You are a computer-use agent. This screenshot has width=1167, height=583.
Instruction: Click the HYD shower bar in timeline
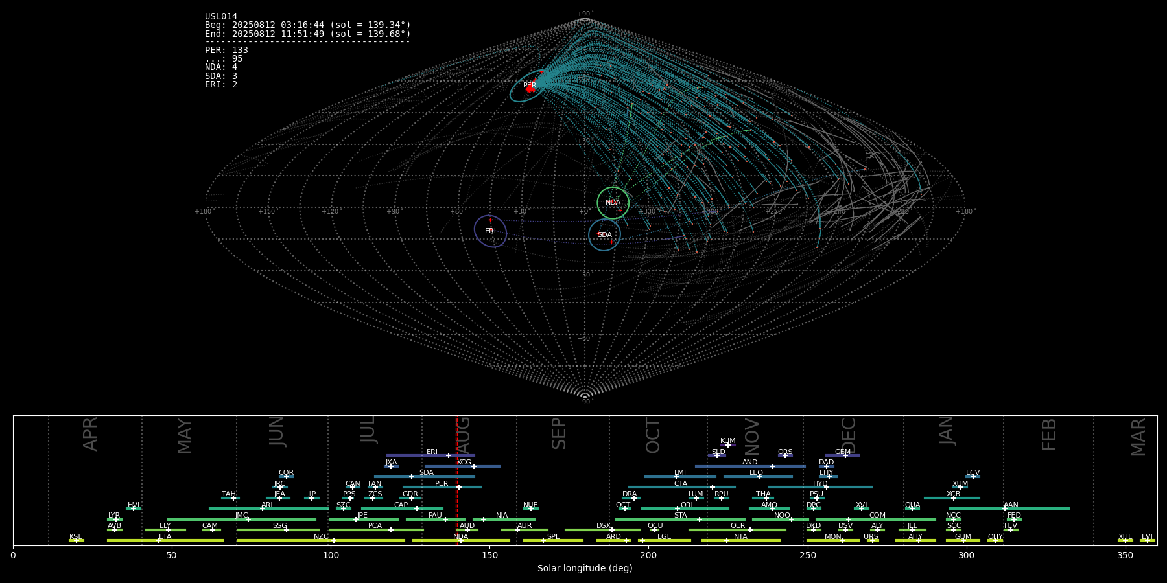(820, 487)
